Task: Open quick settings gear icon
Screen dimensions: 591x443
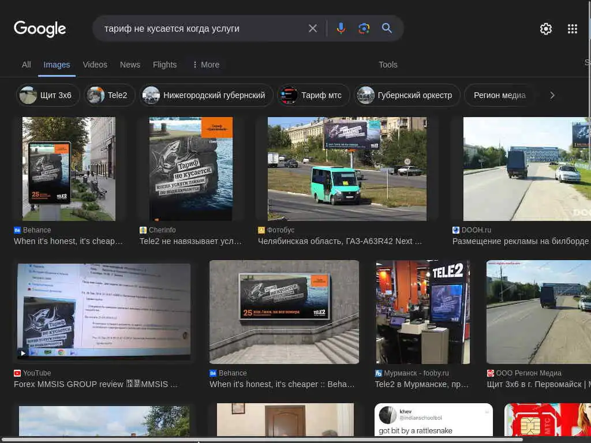Action: click(546, 29)
